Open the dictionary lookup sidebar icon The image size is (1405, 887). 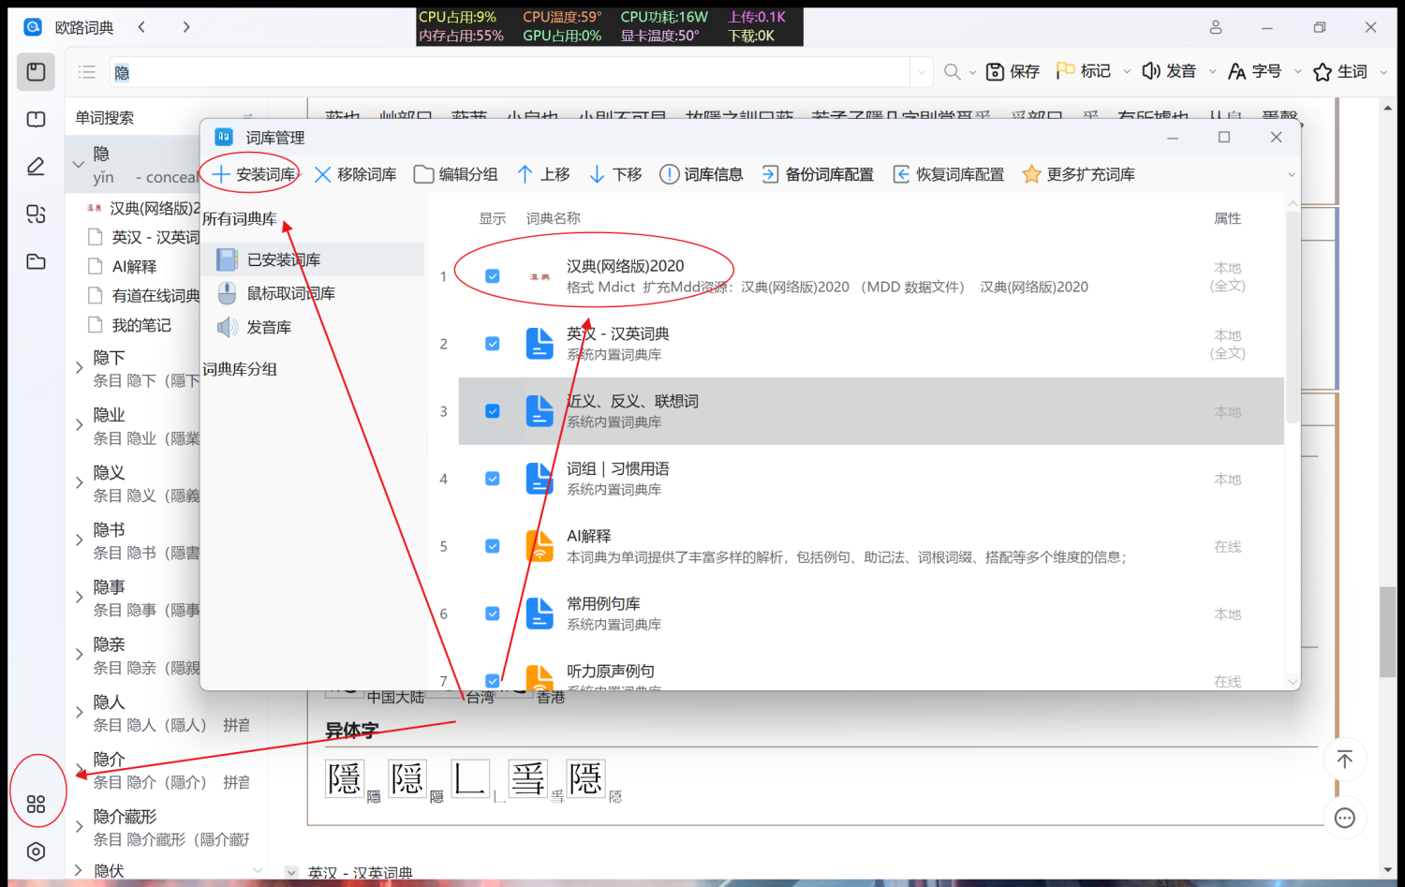(36, 72)
